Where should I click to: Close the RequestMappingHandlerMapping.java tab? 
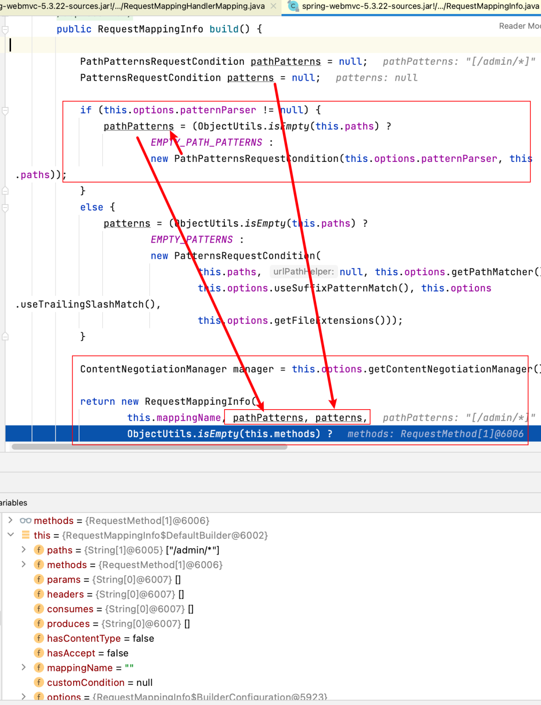coord(274,6)
